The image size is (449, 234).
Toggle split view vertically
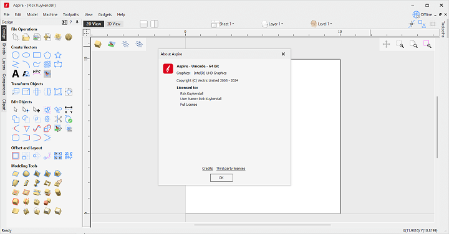click(155, 24)
